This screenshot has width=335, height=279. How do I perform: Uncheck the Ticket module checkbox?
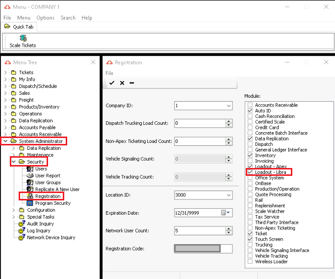(x=250, y=233)
